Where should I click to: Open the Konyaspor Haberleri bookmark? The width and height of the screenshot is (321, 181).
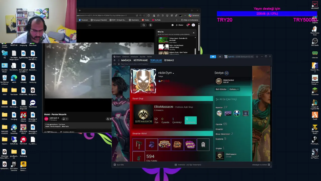(x=99, y=20)
